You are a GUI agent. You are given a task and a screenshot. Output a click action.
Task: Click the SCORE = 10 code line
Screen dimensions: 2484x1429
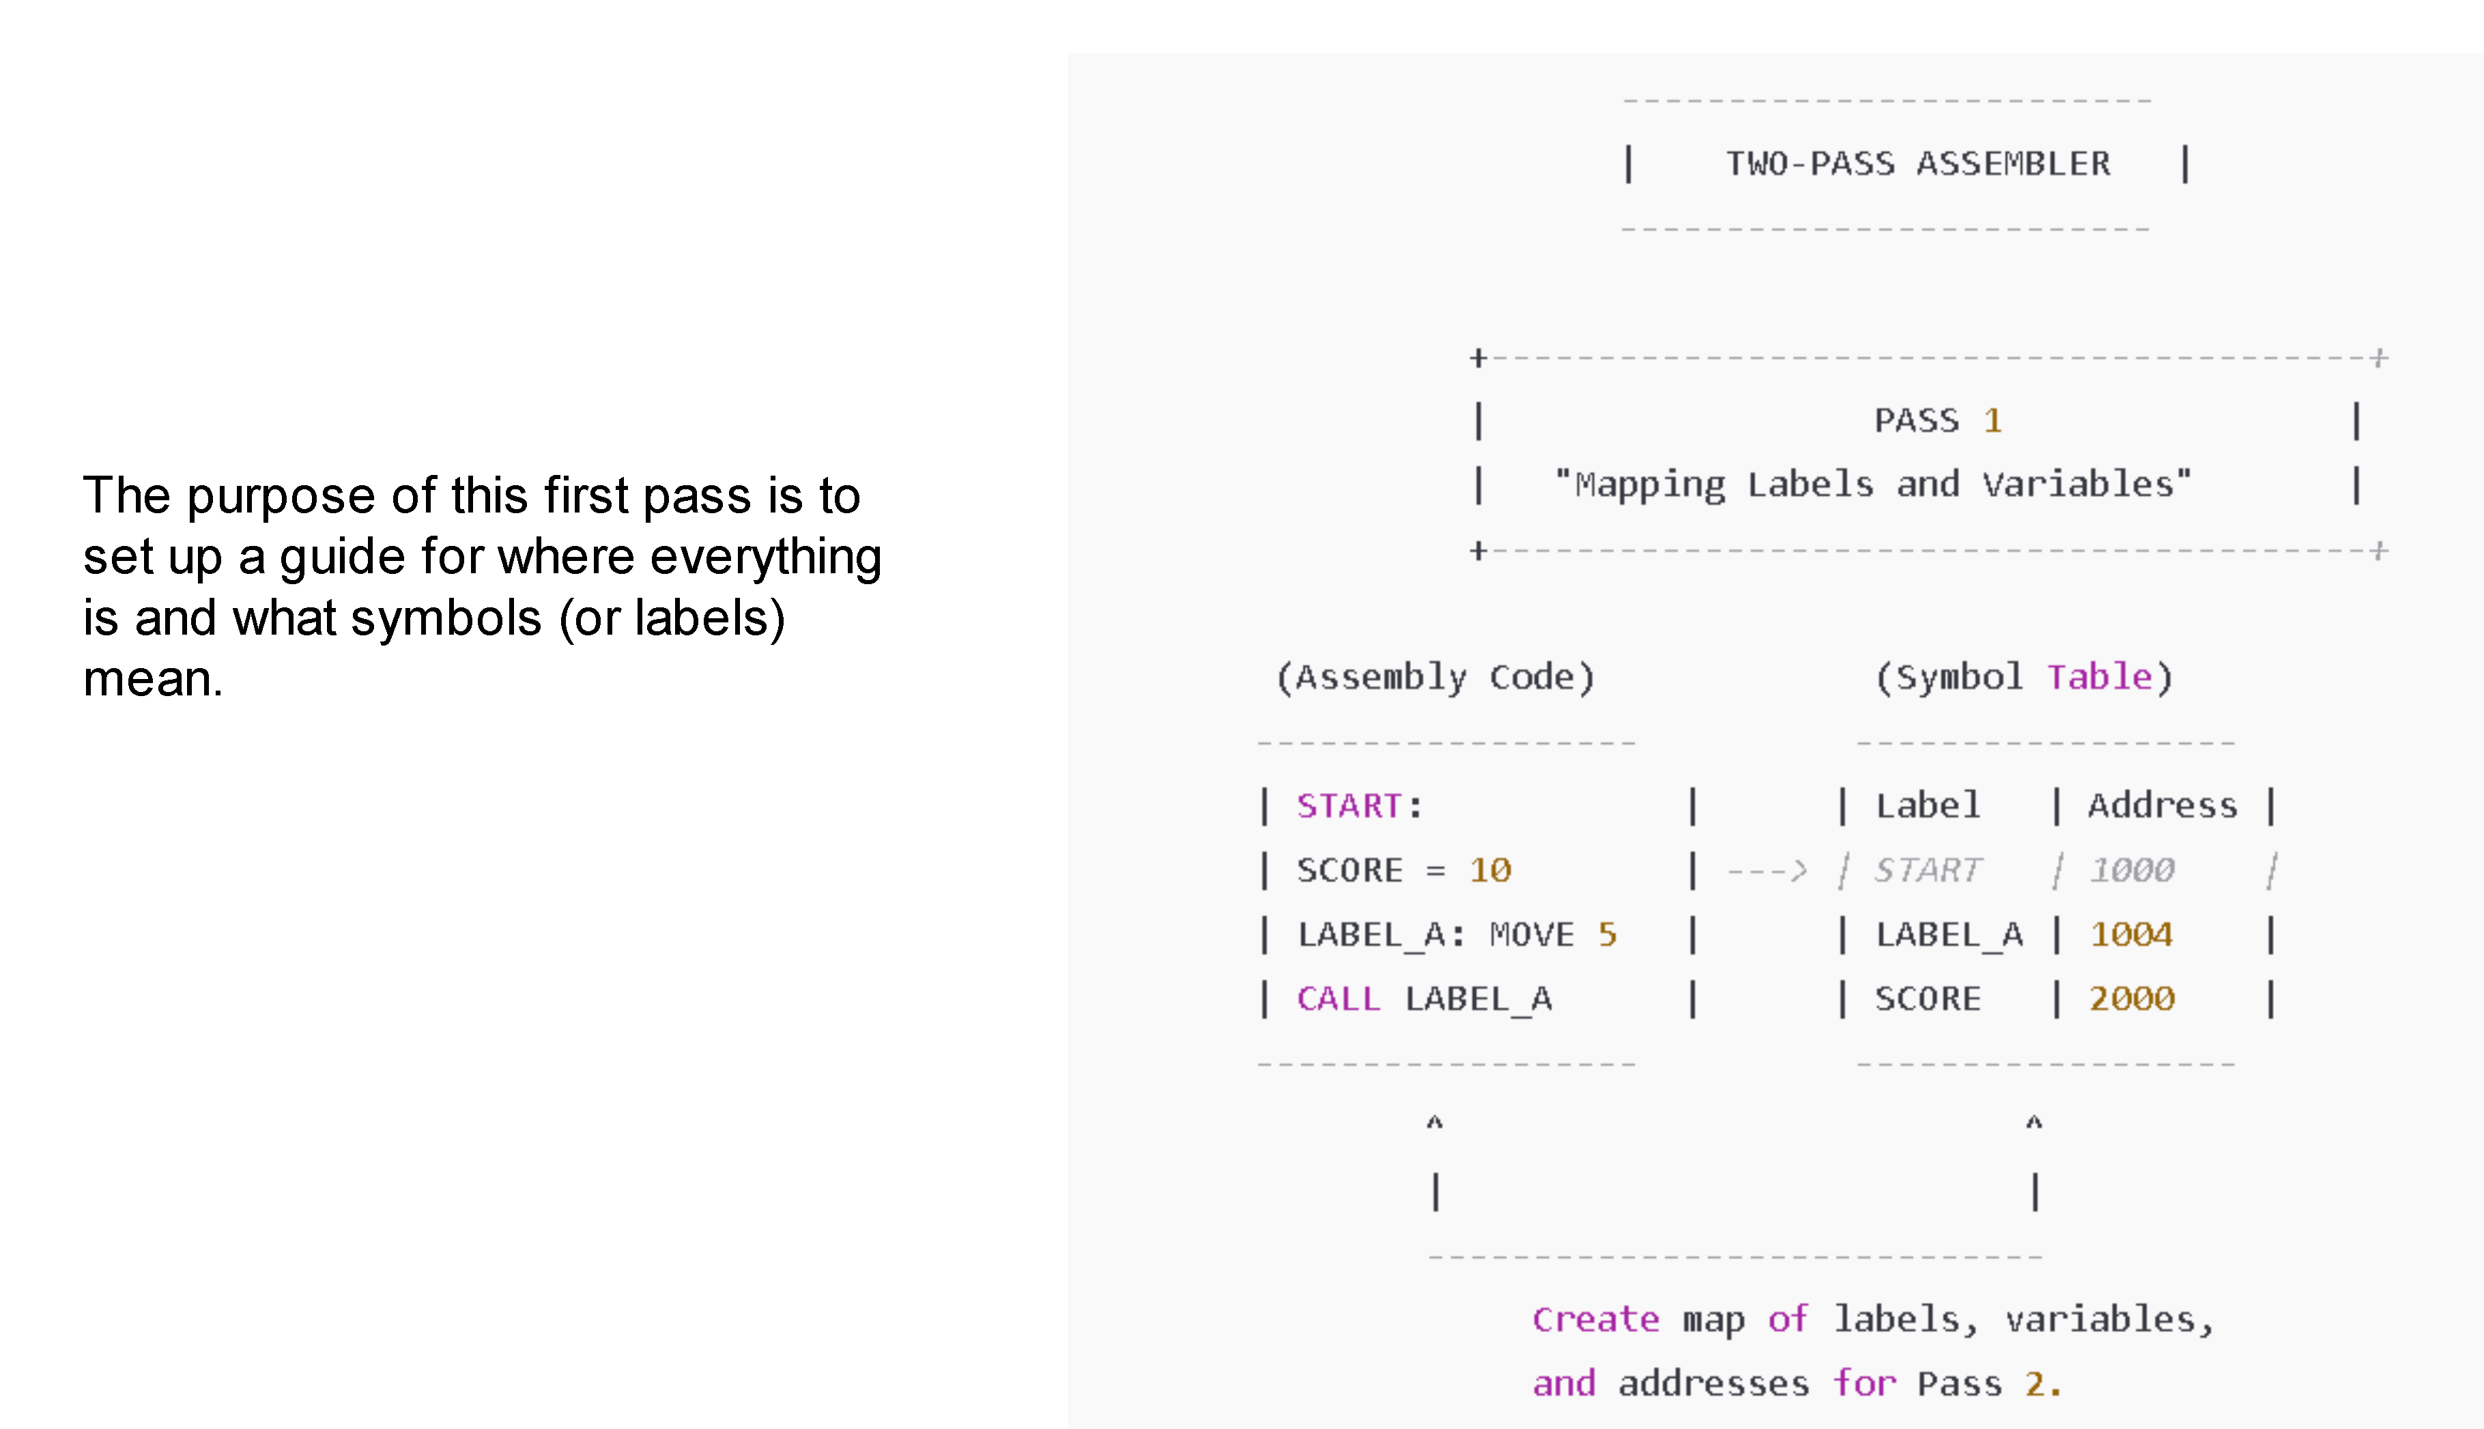[1403, 871]
